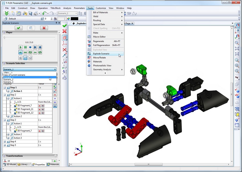Click the red X cancel button in Explode Scenario
Screen dimensions: 242x172
[44, 28]
